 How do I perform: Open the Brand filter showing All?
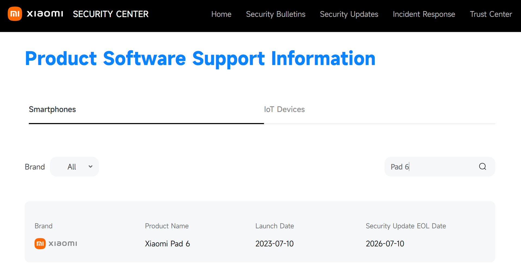pos(74,167)
